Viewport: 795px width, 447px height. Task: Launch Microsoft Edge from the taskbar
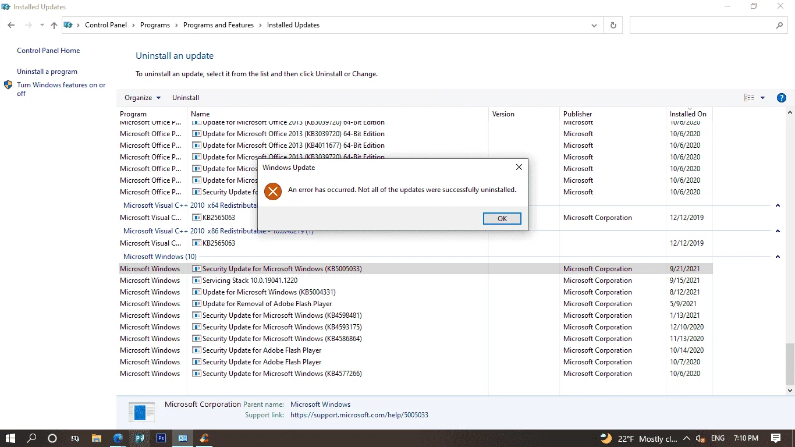[118, 438]
